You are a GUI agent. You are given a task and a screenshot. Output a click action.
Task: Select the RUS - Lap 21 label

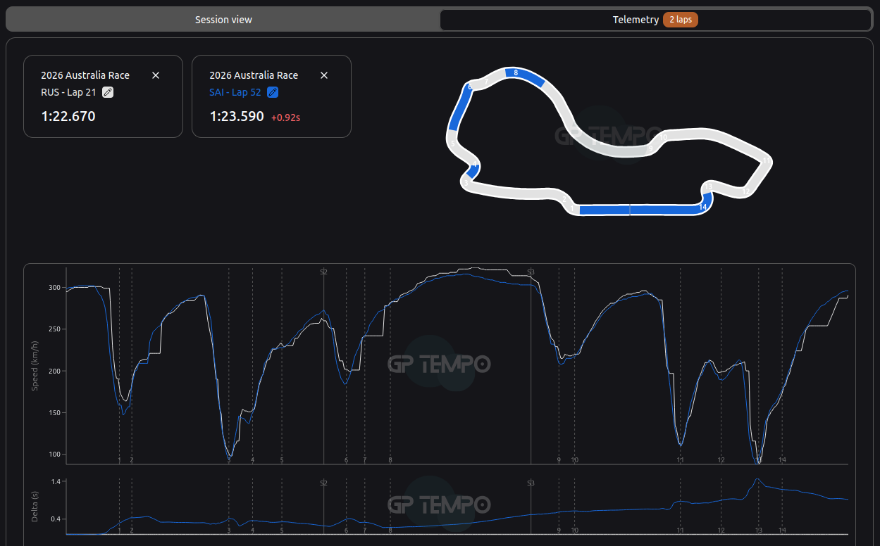(68, 92)
